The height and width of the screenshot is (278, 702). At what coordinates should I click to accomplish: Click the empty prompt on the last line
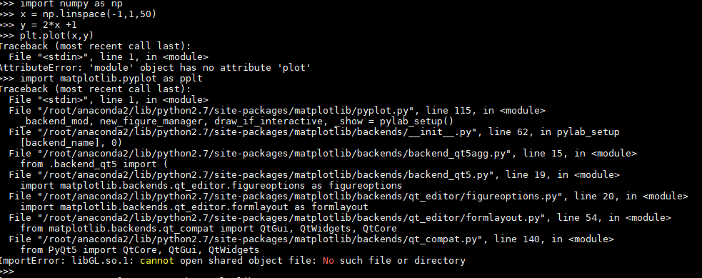point(7,272)
